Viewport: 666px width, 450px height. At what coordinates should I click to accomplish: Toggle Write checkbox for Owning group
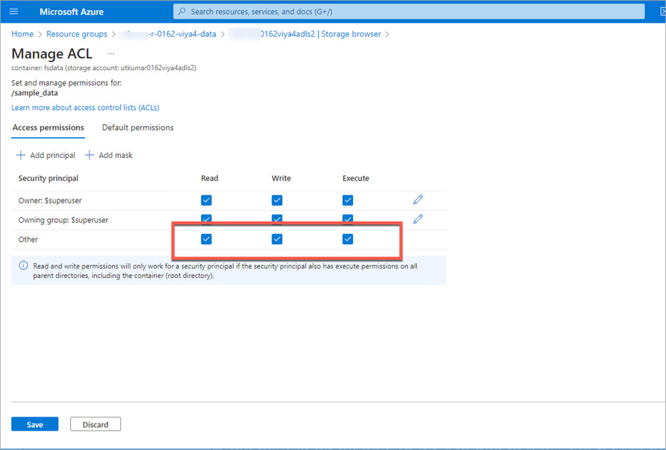(x=277, y=220)
